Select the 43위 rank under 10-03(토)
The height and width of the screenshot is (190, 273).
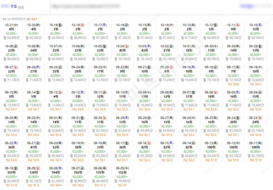tap(144, 50)
